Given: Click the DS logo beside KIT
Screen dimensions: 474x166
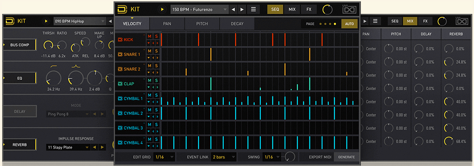Looking at the screenshot, I should 122,9.
